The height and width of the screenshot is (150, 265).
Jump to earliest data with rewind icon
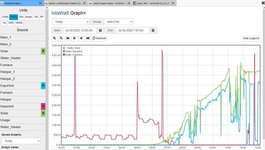68,38
